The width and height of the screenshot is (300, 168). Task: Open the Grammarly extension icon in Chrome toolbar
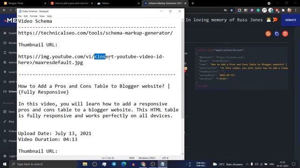(258, 10)
